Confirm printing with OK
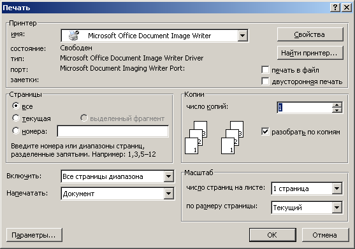The height and width of the screenshot is (249, 355). click(x=273, y=235)
